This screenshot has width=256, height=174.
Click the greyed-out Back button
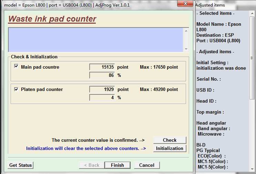click(91, 165)
